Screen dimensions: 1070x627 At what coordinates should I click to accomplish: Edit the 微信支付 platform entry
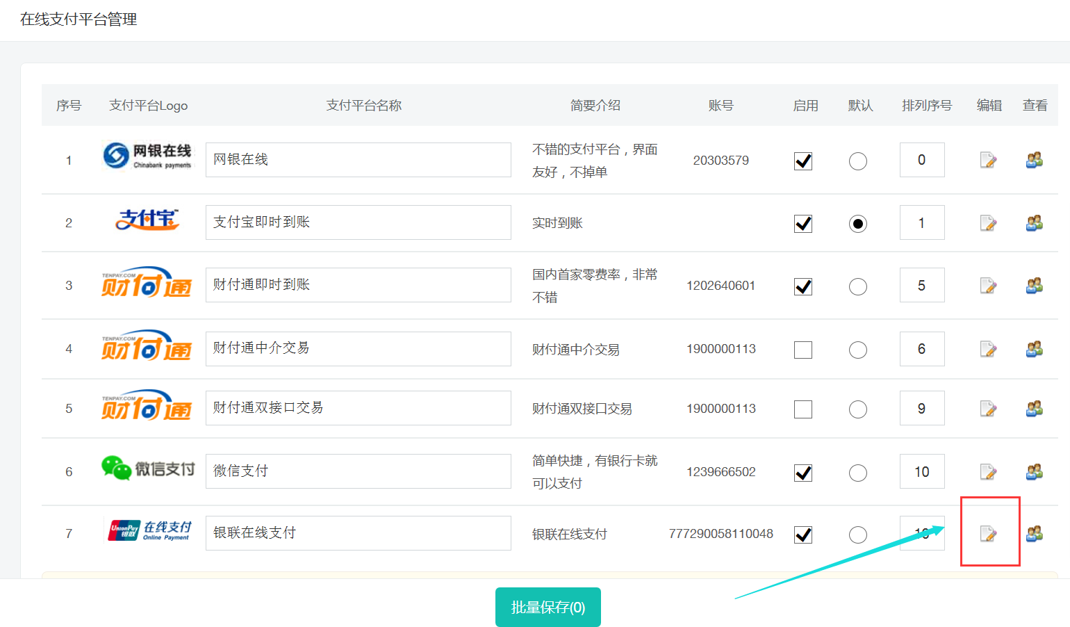[988, 472]
